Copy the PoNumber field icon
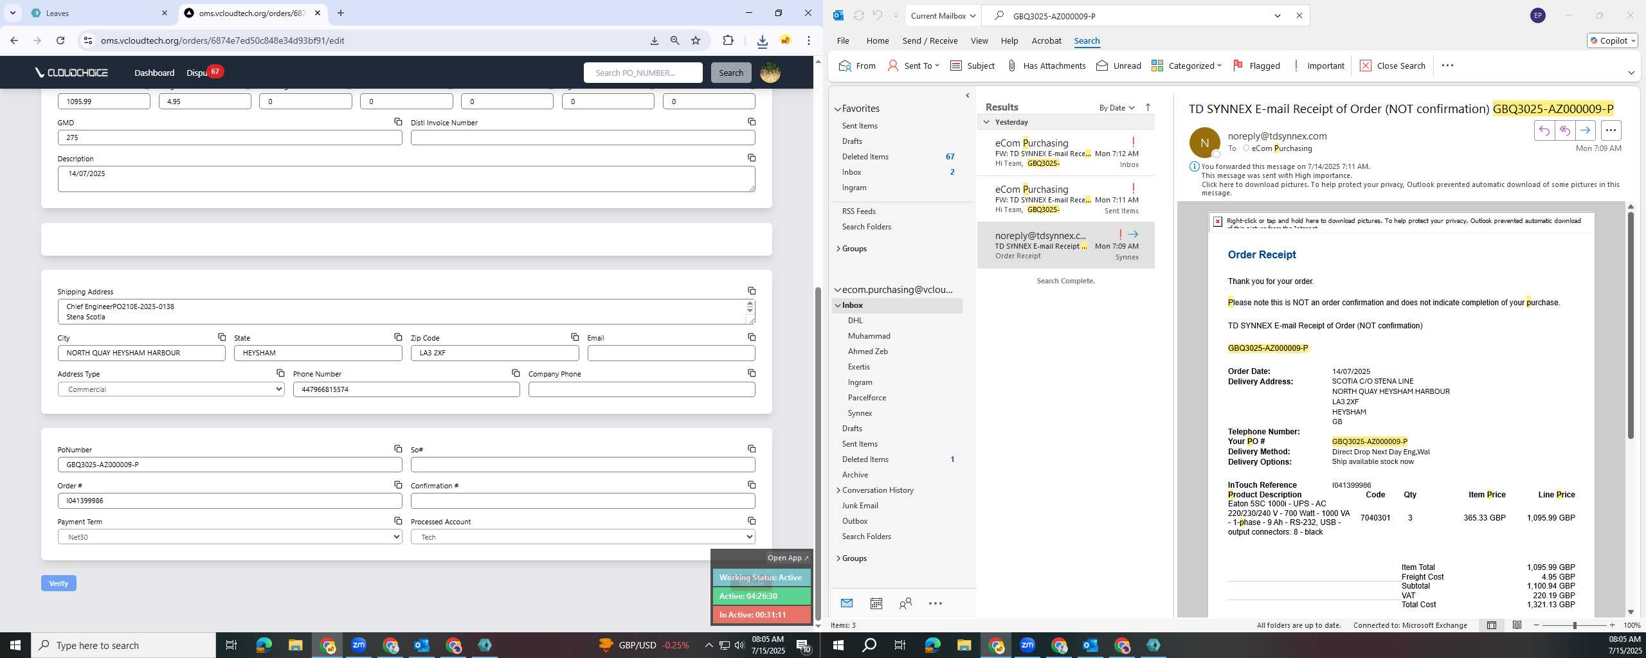 [x=398, y=449]
